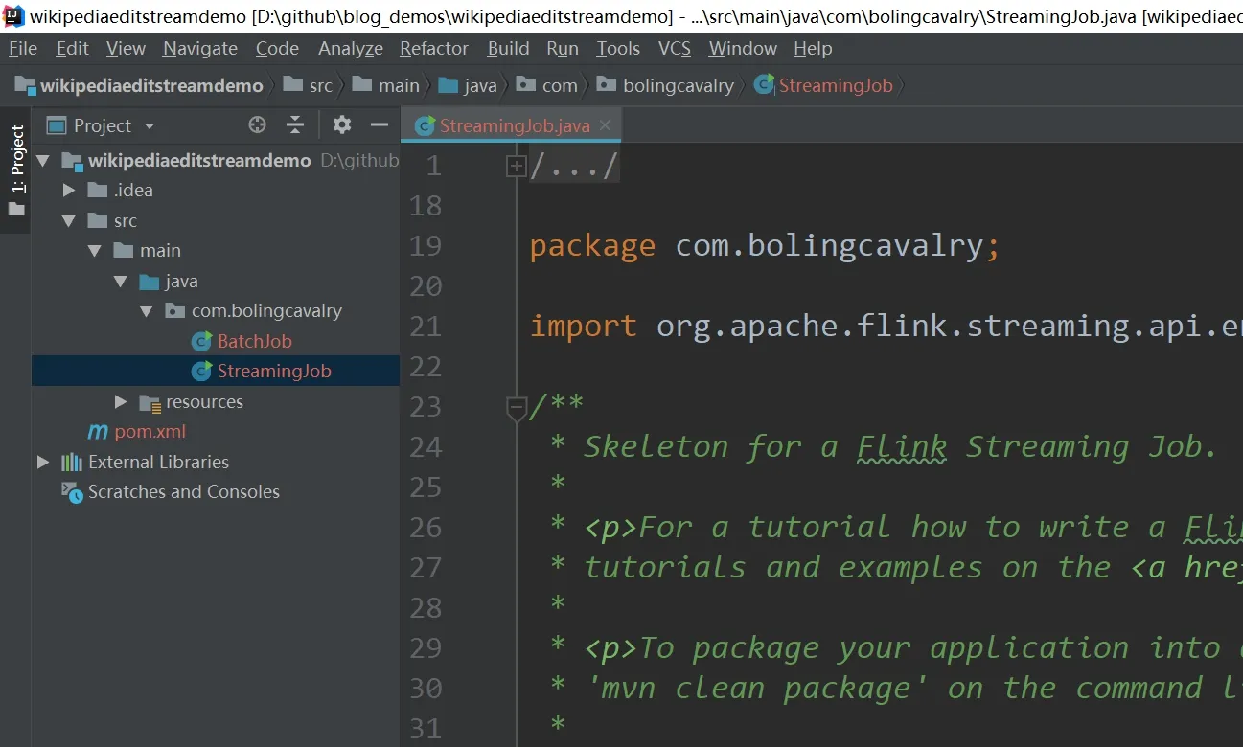Open the File menu
The height and width of the screenshot is (747, 1243).
[23, 48]
